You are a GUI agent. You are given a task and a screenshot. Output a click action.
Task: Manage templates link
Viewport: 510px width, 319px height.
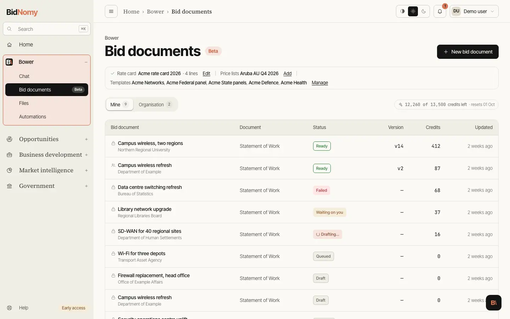(320, 83)
